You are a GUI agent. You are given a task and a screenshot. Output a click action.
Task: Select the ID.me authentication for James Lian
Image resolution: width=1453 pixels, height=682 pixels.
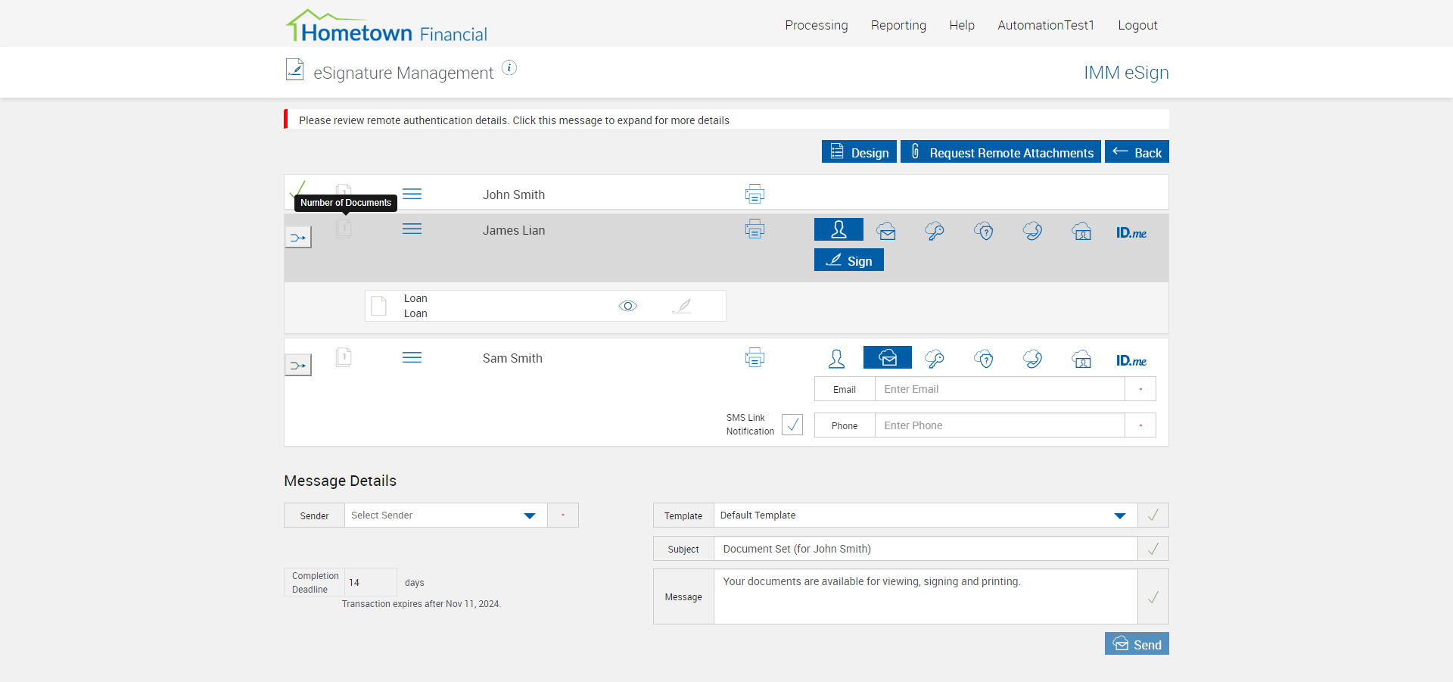1131,232
